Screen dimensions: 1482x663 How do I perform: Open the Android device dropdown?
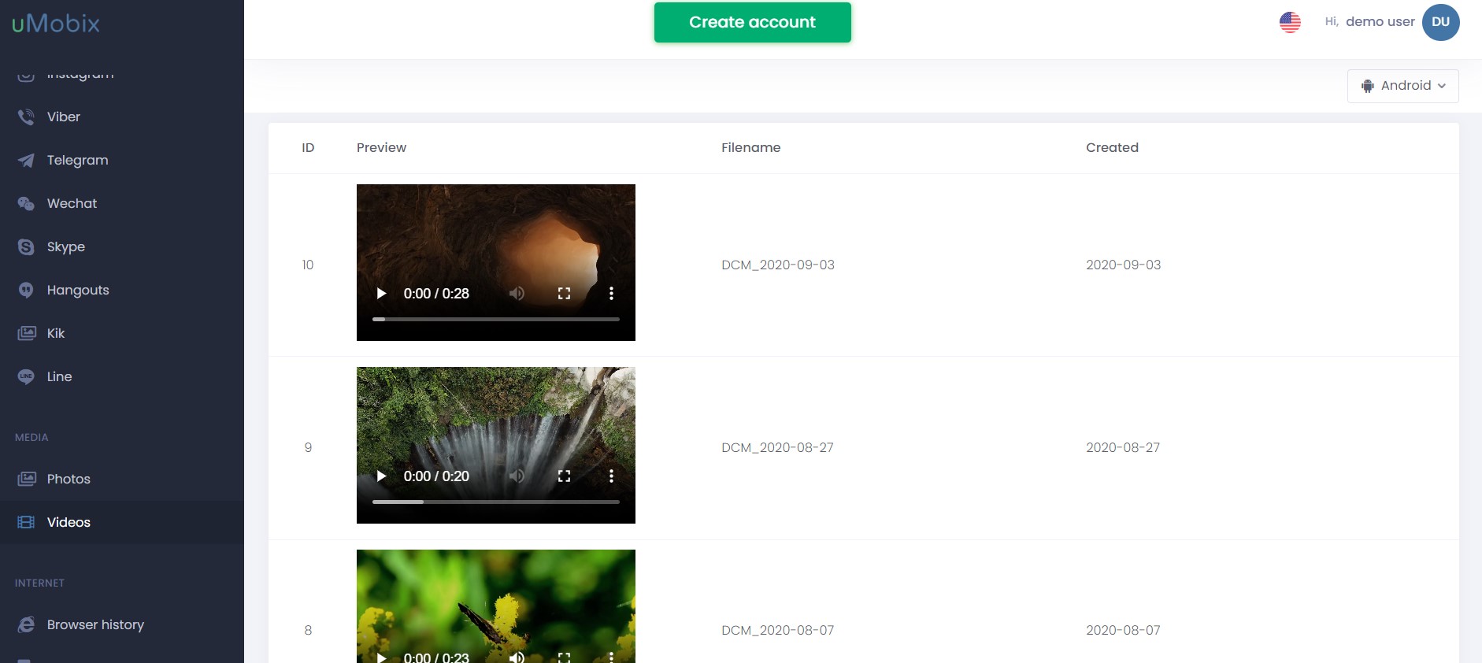pos(1402,86)
